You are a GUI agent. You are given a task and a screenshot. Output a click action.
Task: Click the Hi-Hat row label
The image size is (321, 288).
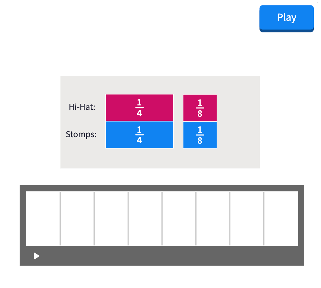(82, 107)
